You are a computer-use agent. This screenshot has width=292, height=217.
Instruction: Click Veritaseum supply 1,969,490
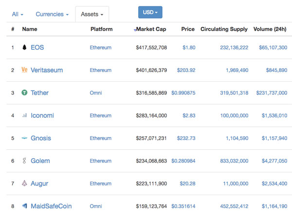[x=237, y=70]
